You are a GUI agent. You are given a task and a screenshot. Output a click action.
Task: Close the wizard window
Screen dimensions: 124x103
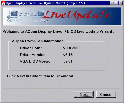(121, 3)
